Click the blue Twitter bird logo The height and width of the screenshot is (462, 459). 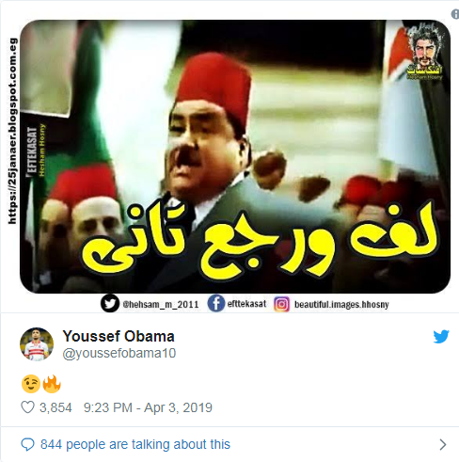coord(441,337)
